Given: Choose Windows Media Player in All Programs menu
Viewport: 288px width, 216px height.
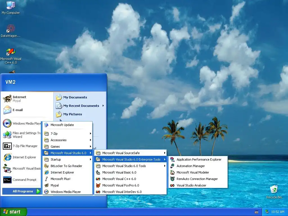Looking at the screenshot, I should [67, 192].
